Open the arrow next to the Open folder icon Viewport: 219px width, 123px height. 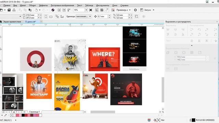pyautogui.click(x=5, y=10)
